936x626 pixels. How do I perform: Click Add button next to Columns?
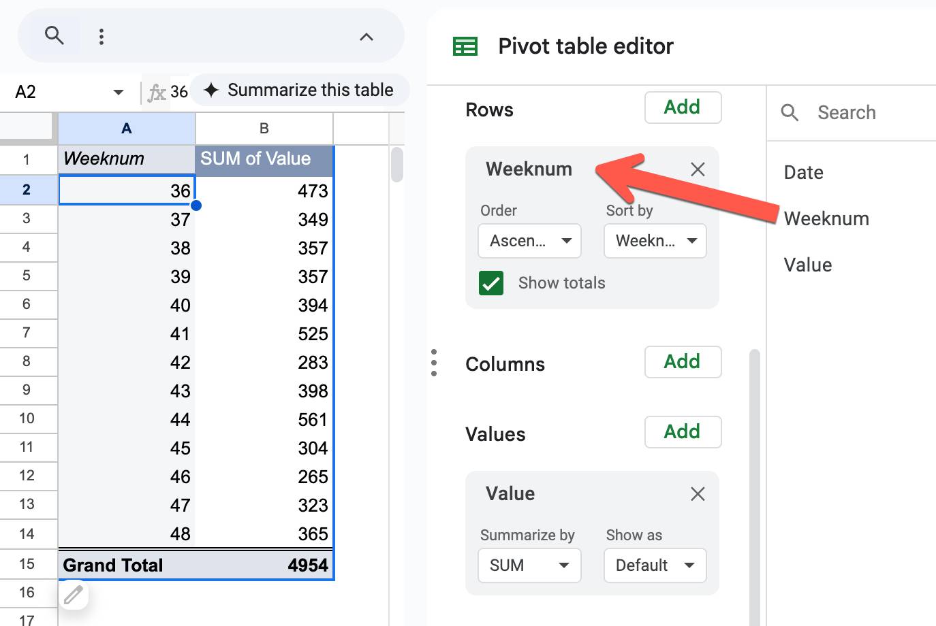click(x=683, y=361)
